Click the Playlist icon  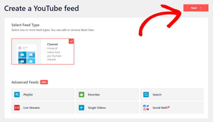(x=17, y=94)
